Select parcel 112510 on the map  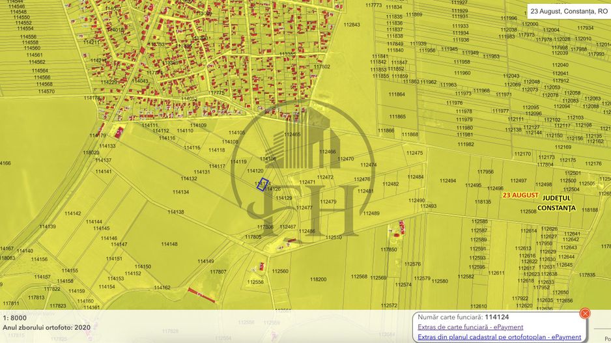pos(334,238)
